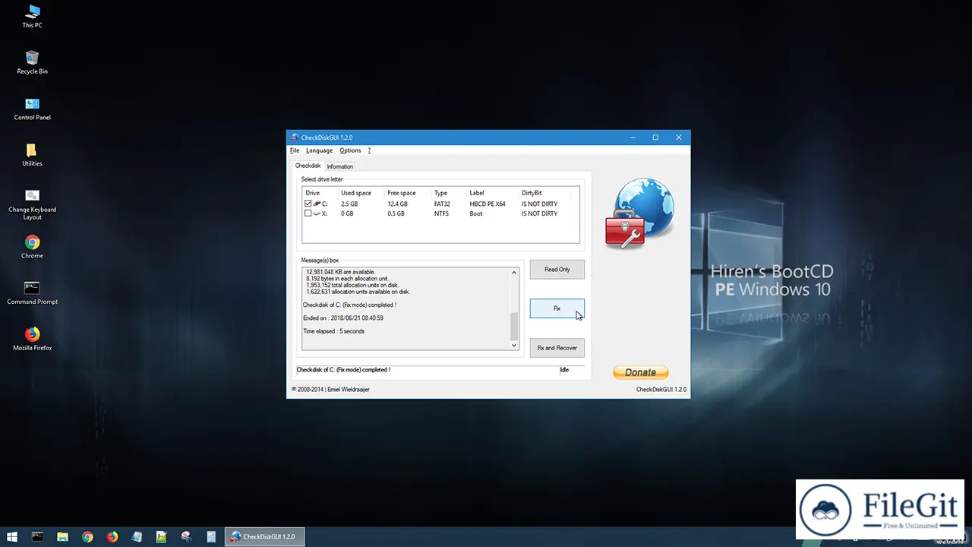
Task: Click message box scroll down arrow
Action: pos(514,345)
